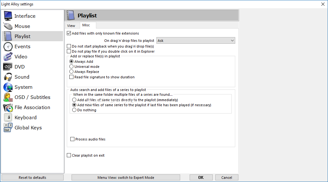Uncheck Add files with only known extensions
Viewport: 328px width, 182px height.
[69, 33]
